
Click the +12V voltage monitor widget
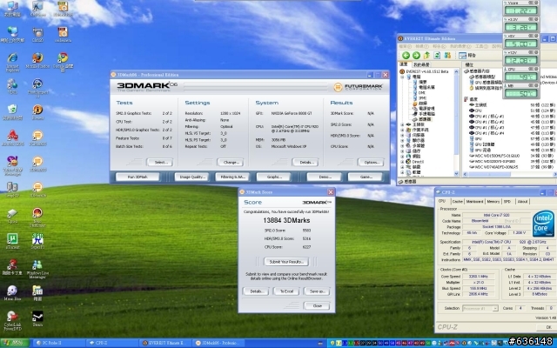click(x=521, y=58)
